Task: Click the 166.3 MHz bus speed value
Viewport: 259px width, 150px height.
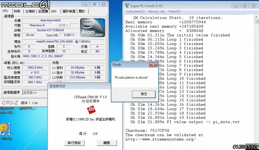Action: tap(35, 77)
